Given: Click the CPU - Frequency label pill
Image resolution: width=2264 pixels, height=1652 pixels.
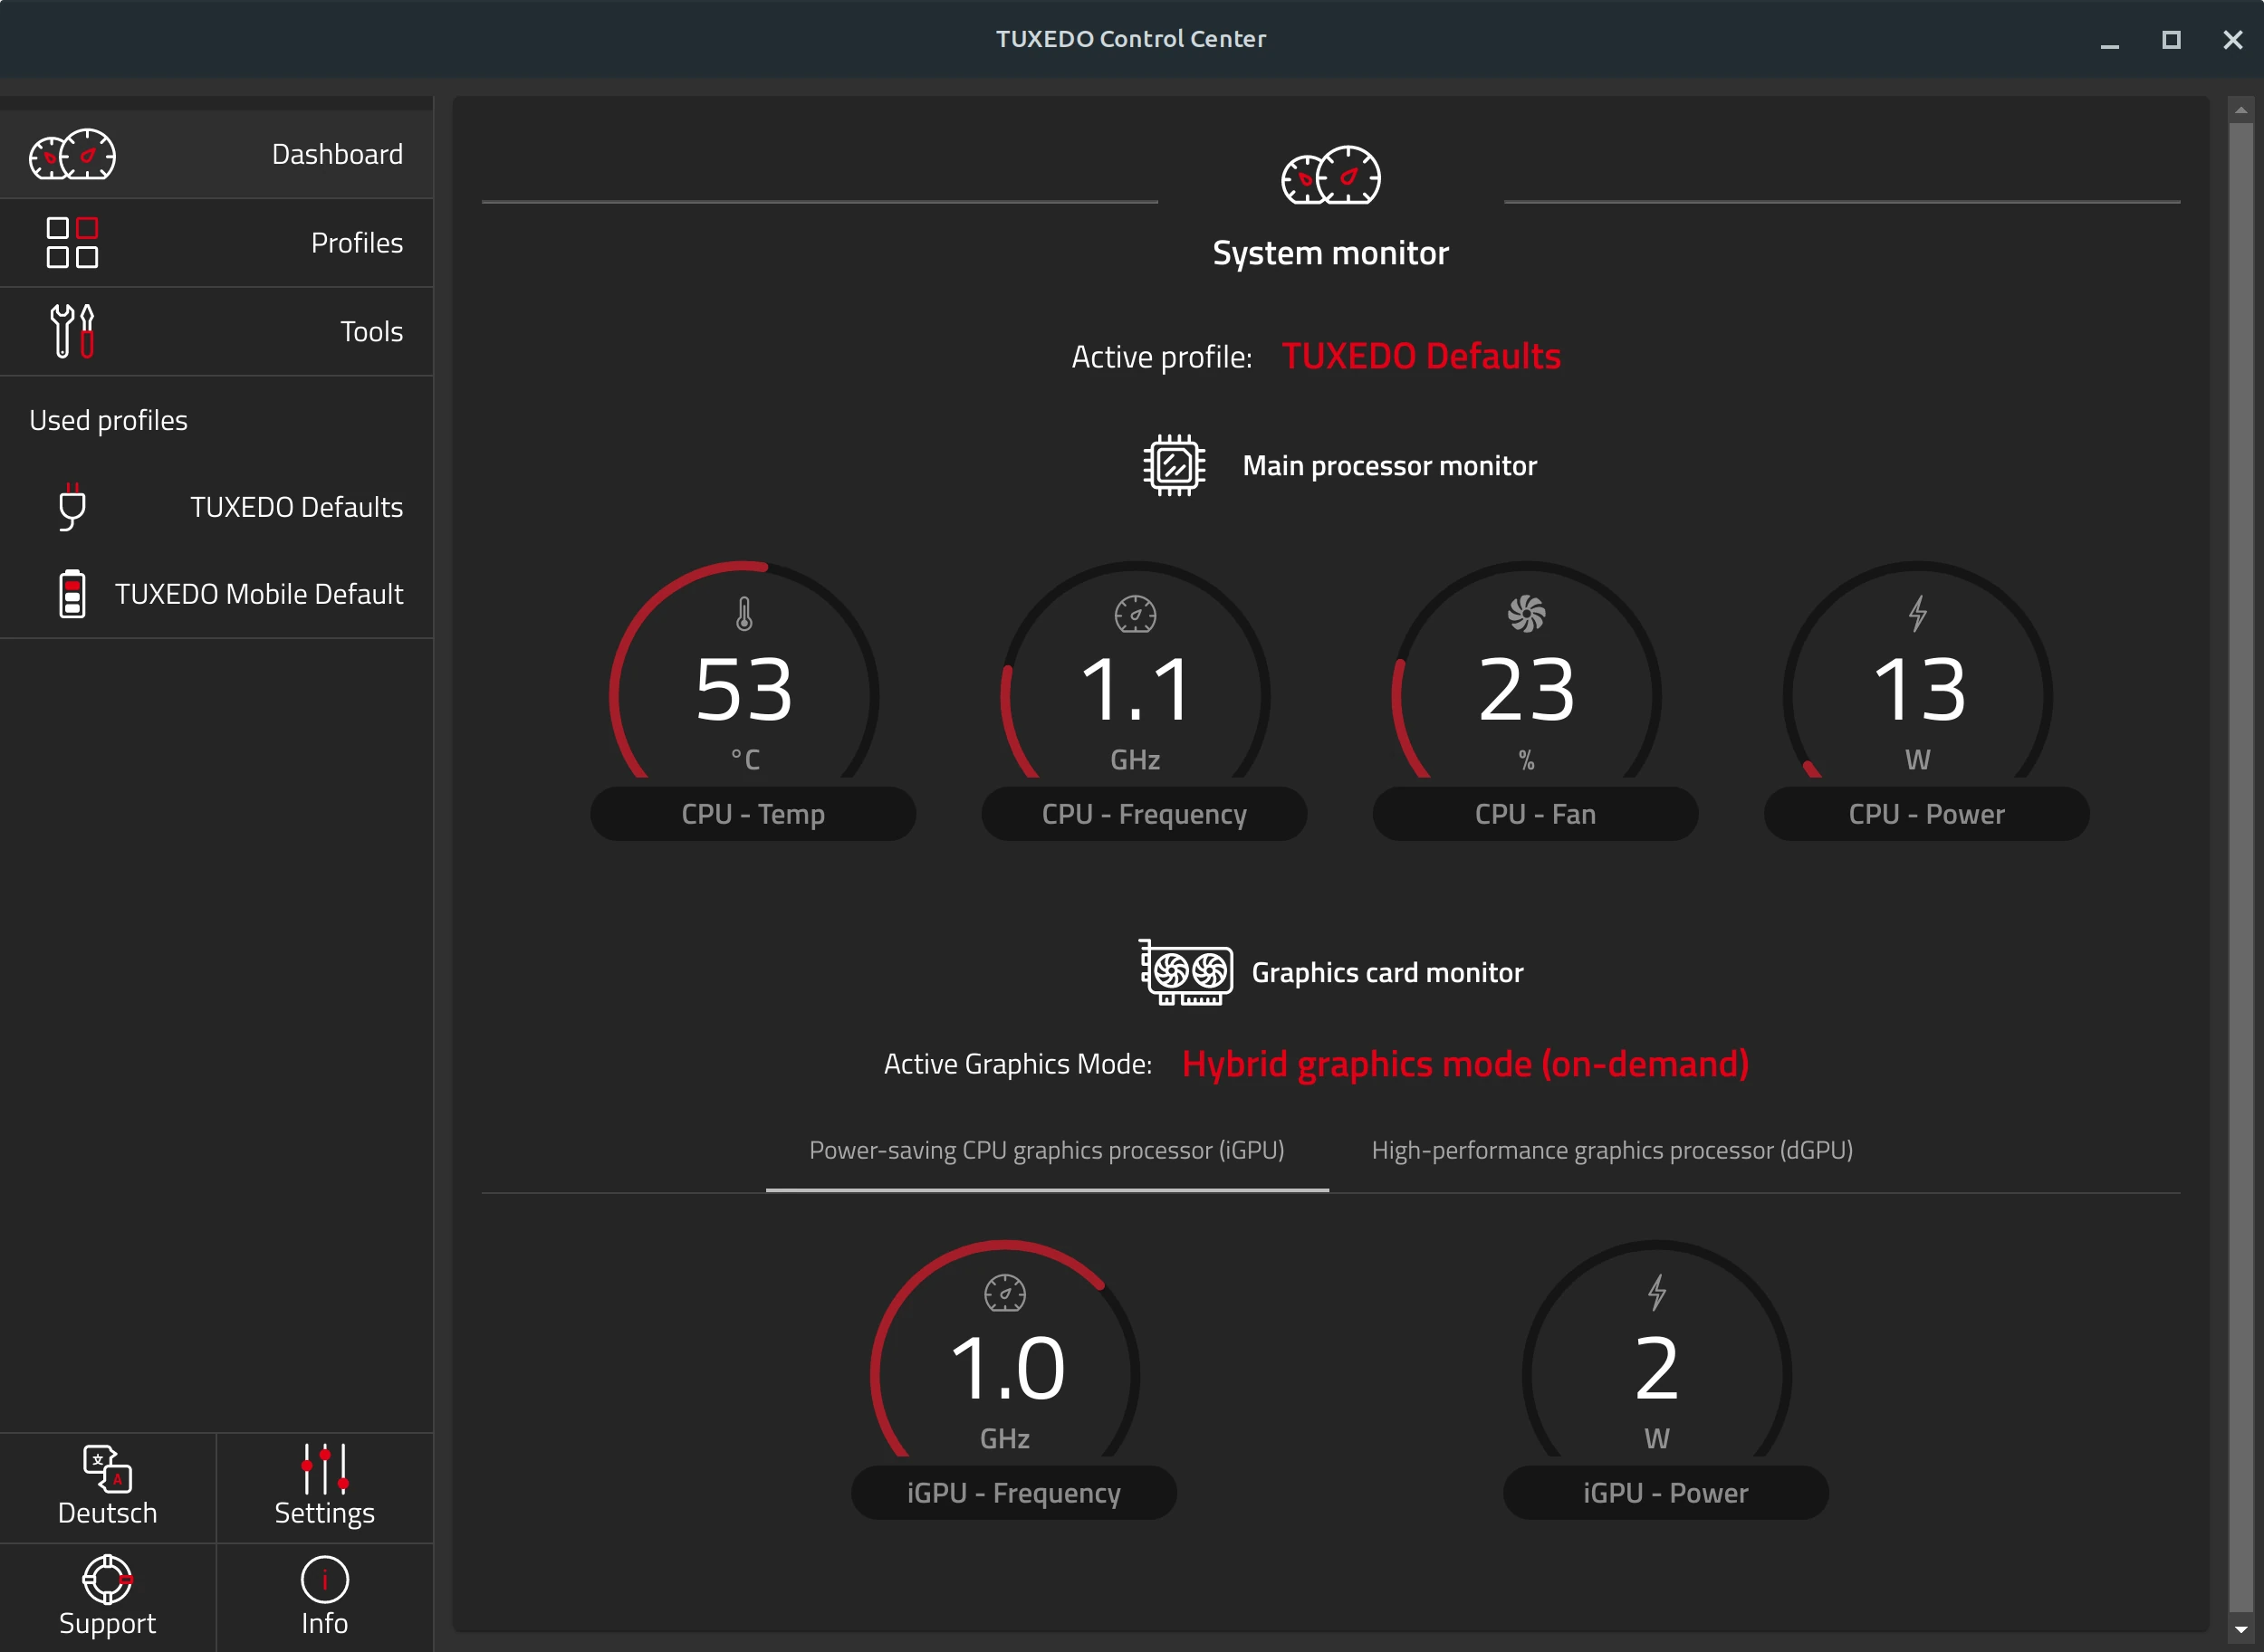Looking at the screenshot, I should (1144, 814).
